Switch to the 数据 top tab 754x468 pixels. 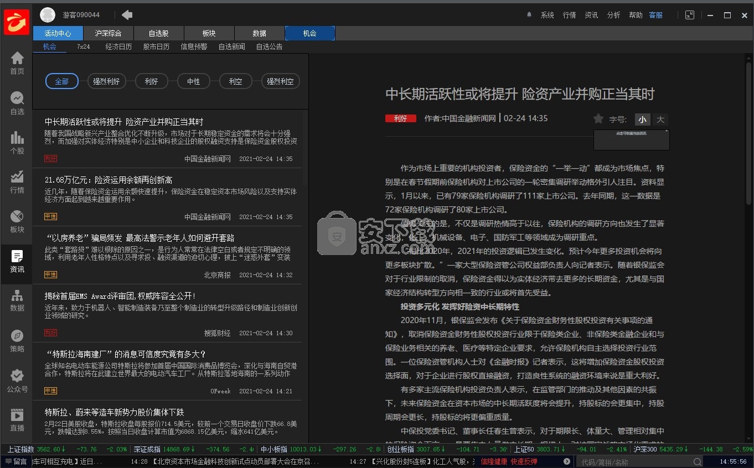[x=259, y=33]
